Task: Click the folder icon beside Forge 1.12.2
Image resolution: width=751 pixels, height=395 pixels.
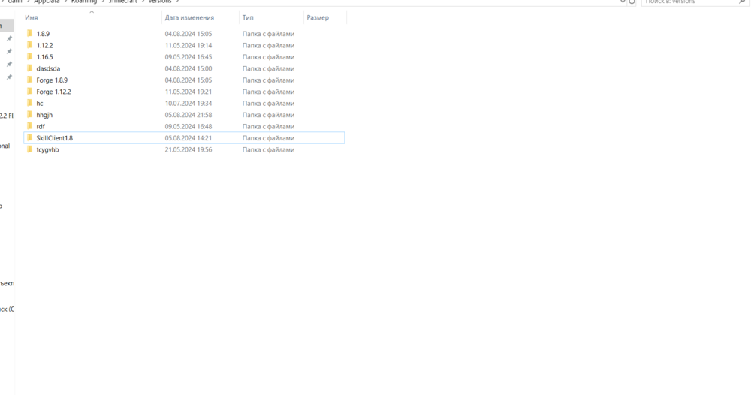Action: [x=30, y=92]
